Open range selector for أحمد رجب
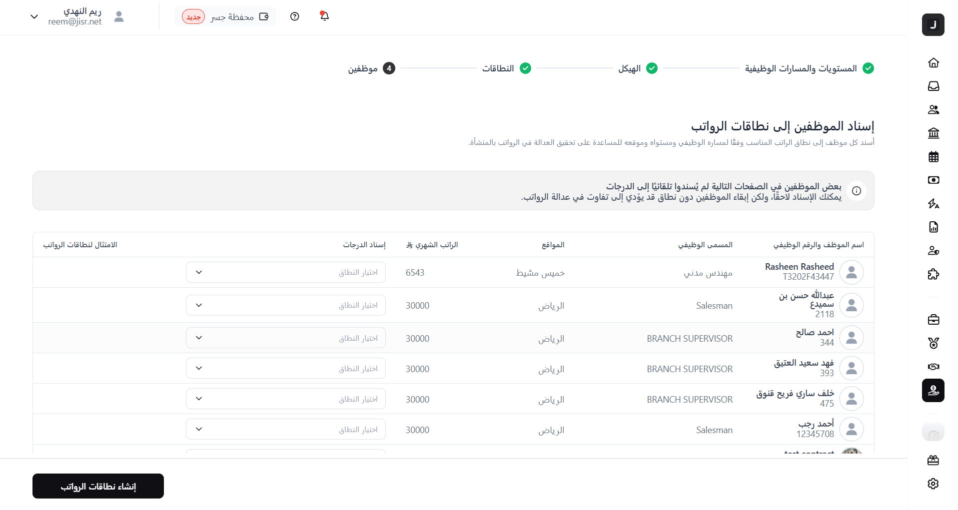Image resolution: width=958 pixels, height=510 pixels. click(x=285, y=429)
